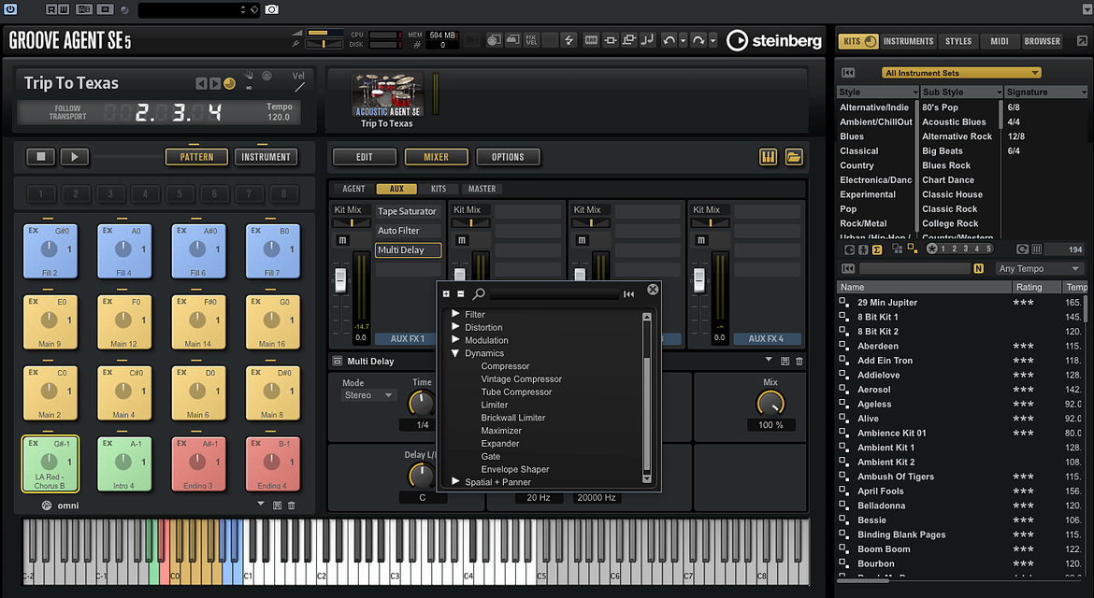Screen dimensions: 1094x598
Task: Select the KITS mixer tab
Action: [439, 189]
